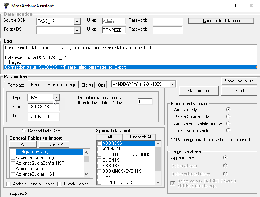Select Archive Only radio button

[228, 109]
